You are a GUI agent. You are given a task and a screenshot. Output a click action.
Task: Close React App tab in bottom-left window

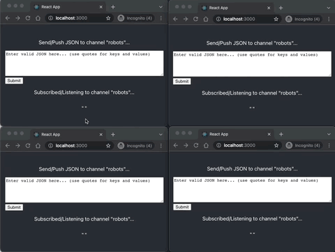tap(101, 134)
